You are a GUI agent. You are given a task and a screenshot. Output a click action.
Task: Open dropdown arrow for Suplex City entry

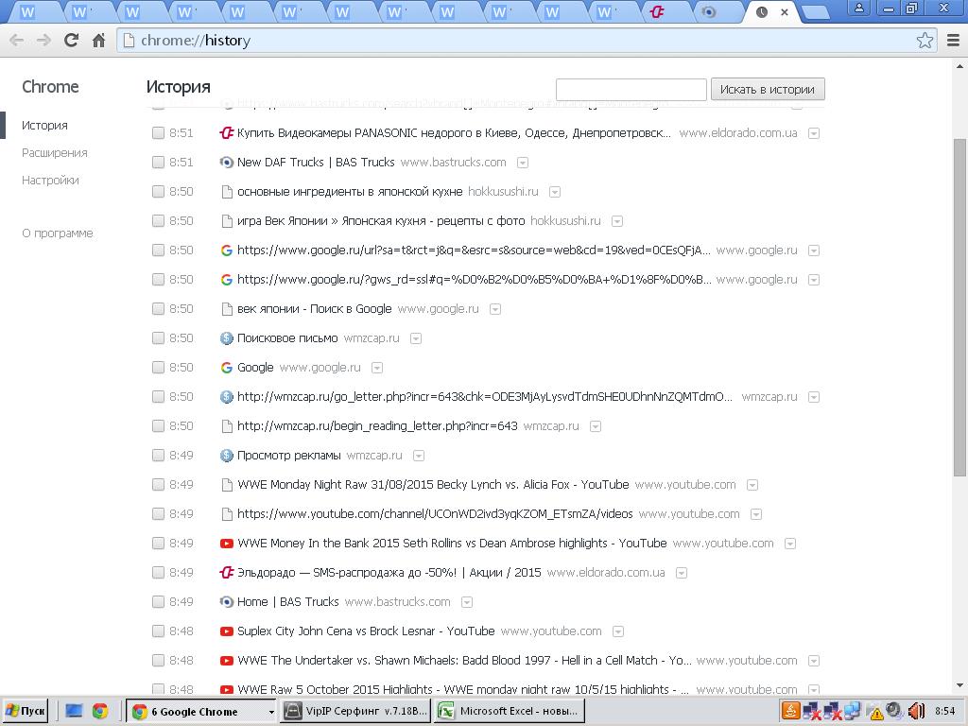tap(617, 631)
